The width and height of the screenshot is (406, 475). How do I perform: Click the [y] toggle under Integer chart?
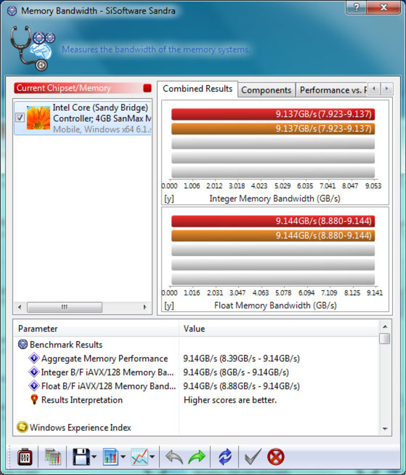pos(169,199)
